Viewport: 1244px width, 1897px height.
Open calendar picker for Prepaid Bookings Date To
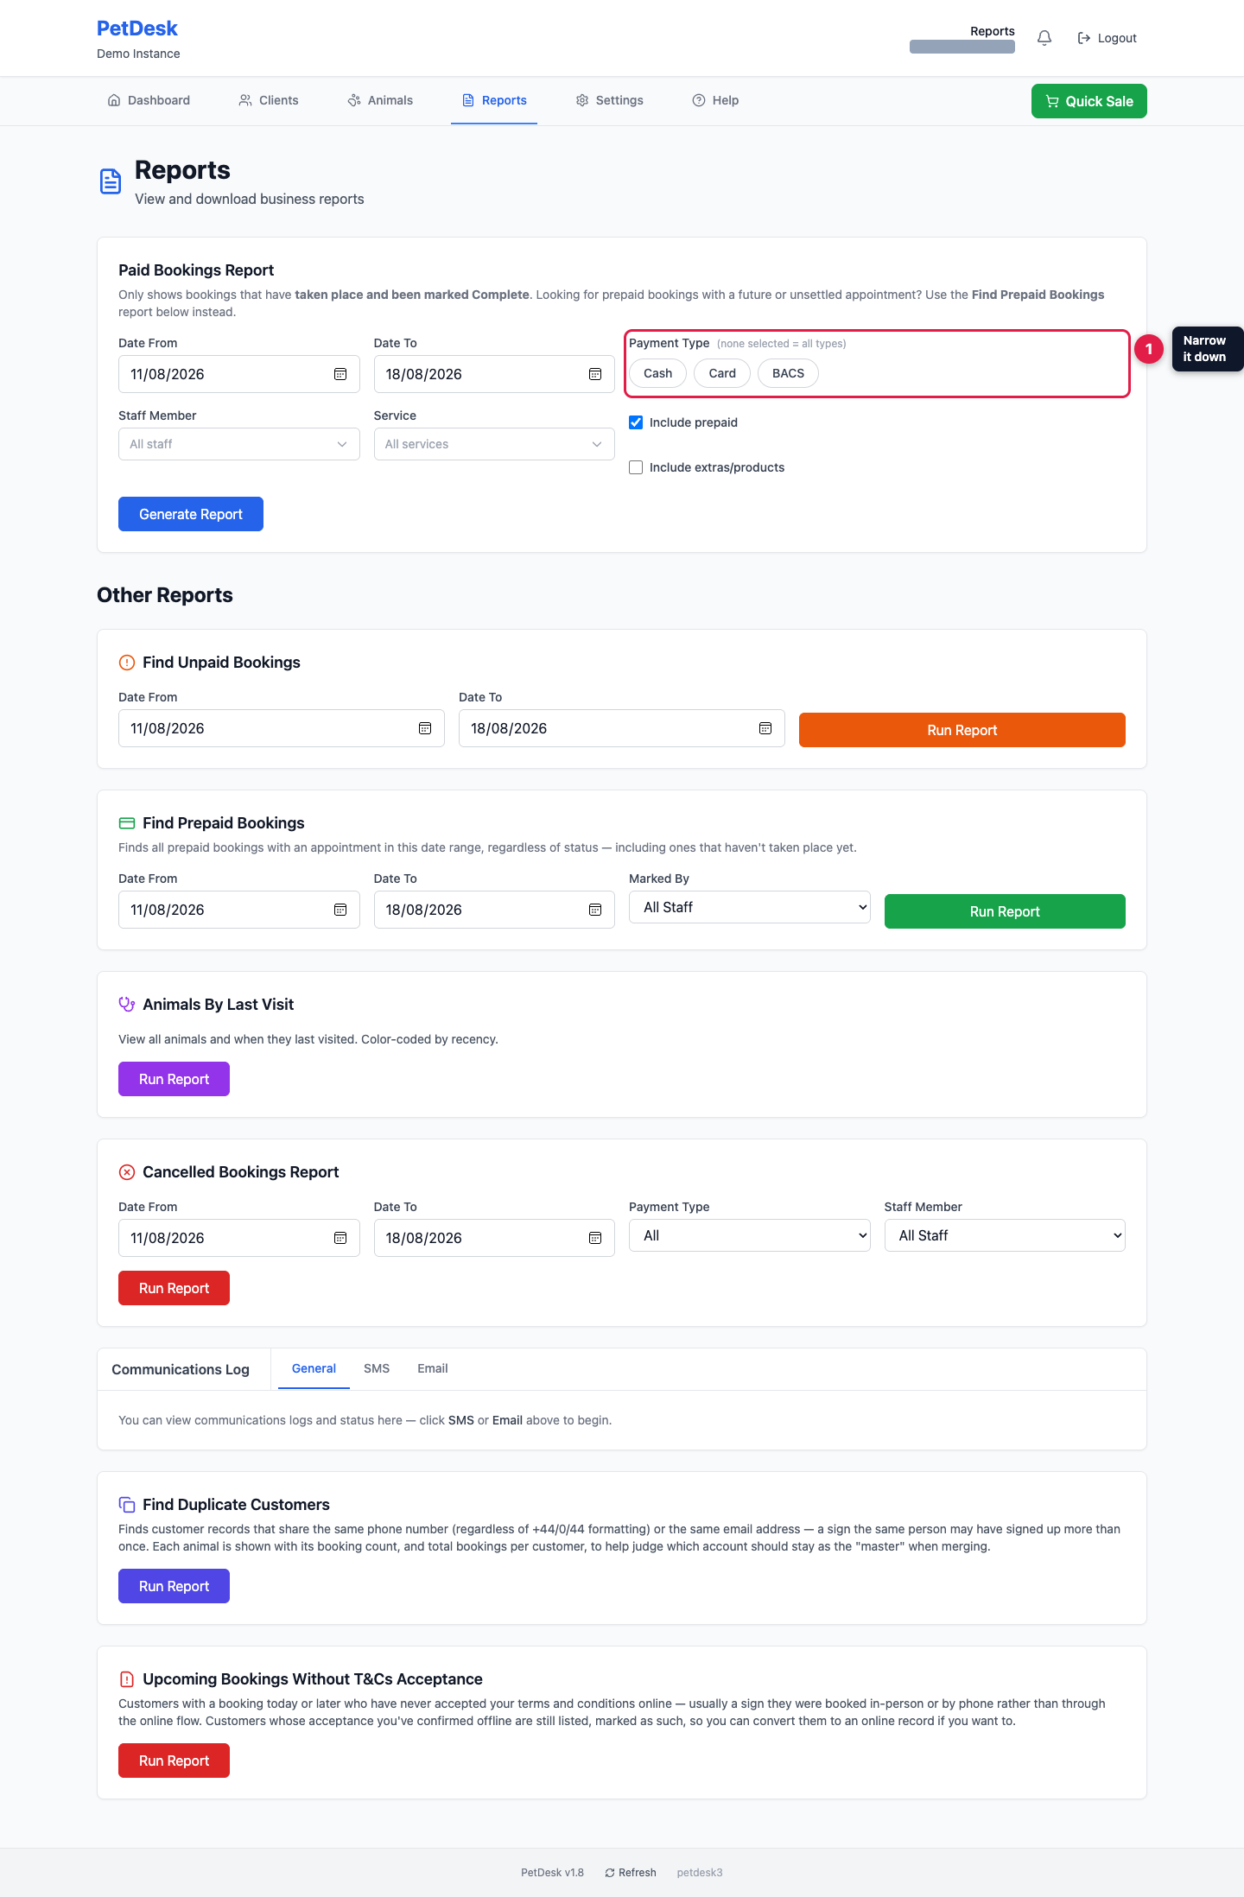tap(595, 910)
